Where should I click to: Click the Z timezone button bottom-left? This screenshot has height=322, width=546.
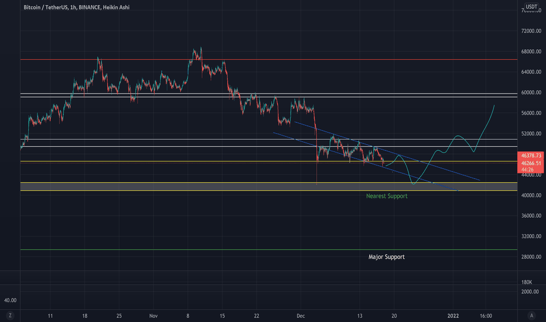(10, 316)
